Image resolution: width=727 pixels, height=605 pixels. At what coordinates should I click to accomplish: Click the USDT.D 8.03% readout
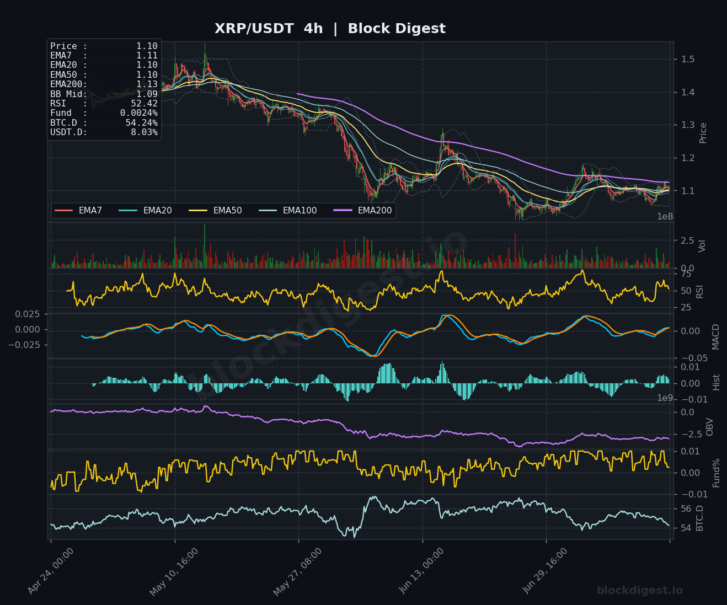coord(104,132)
